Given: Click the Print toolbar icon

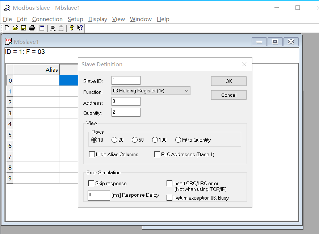Looking at the screenshot, I should click(32, 28).
